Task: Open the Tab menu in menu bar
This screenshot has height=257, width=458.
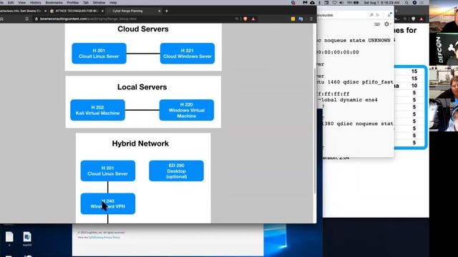Action: 86,2
